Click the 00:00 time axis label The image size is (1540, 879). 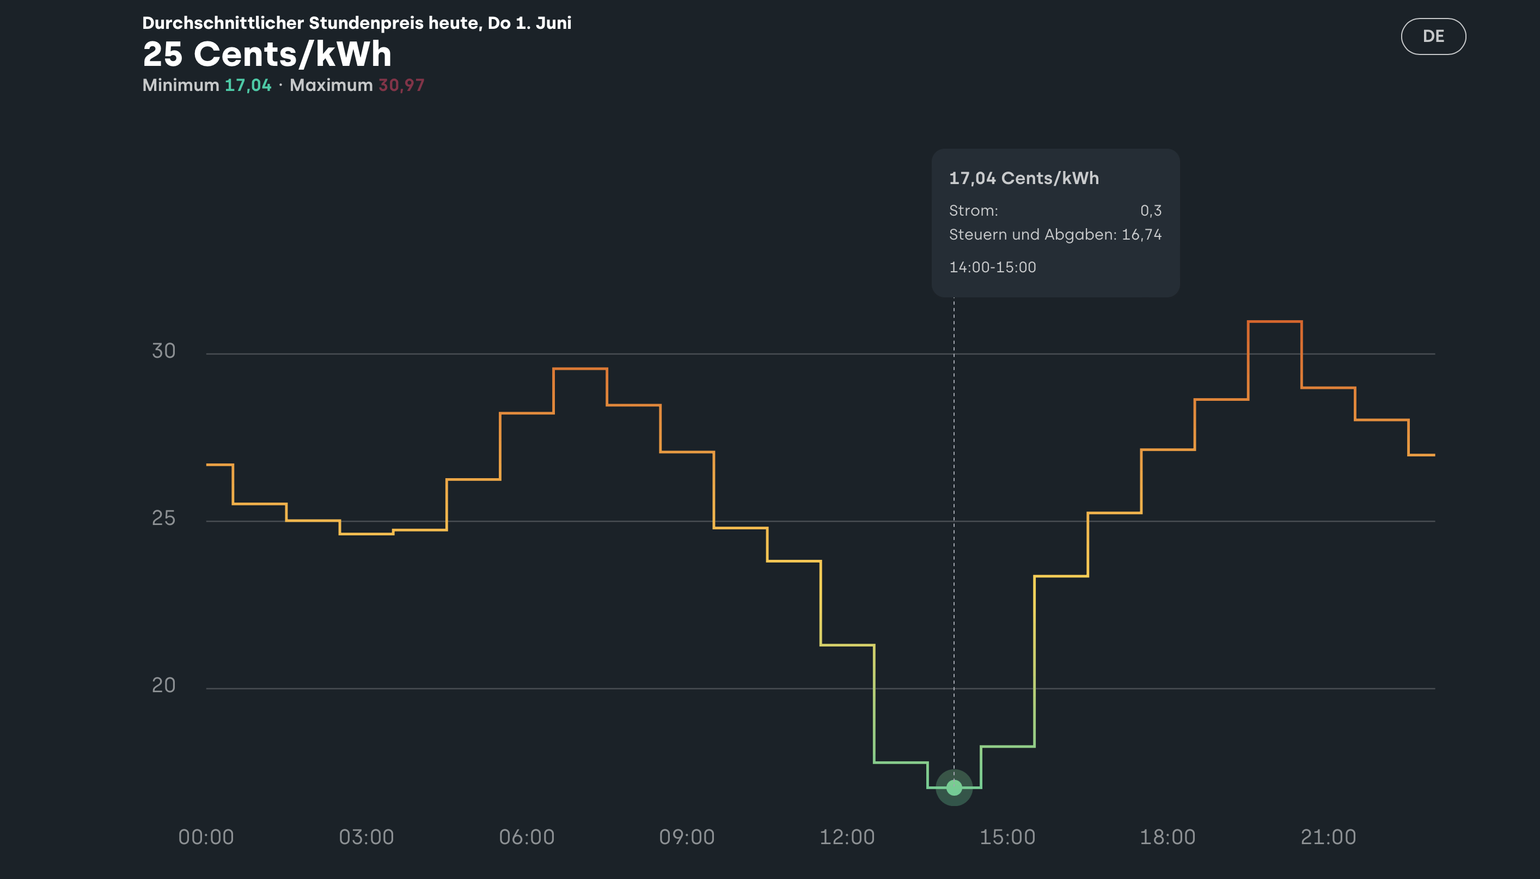coord(206,837)
